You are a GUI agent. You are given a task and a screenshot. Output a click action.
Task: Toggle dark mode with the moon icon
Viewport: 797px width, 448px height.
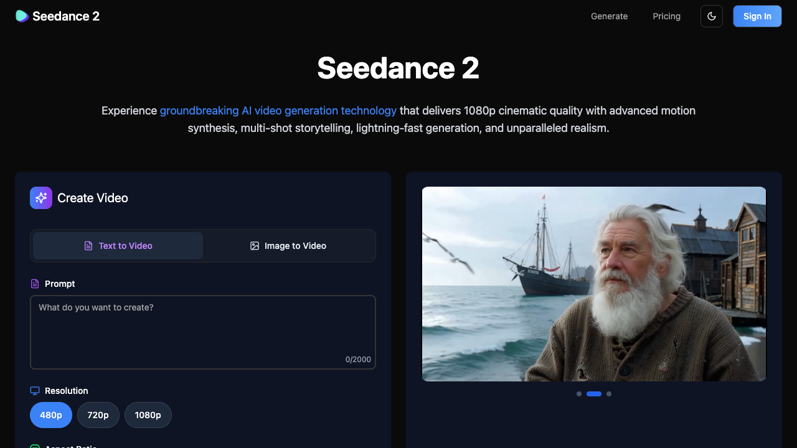click(711, 16)
